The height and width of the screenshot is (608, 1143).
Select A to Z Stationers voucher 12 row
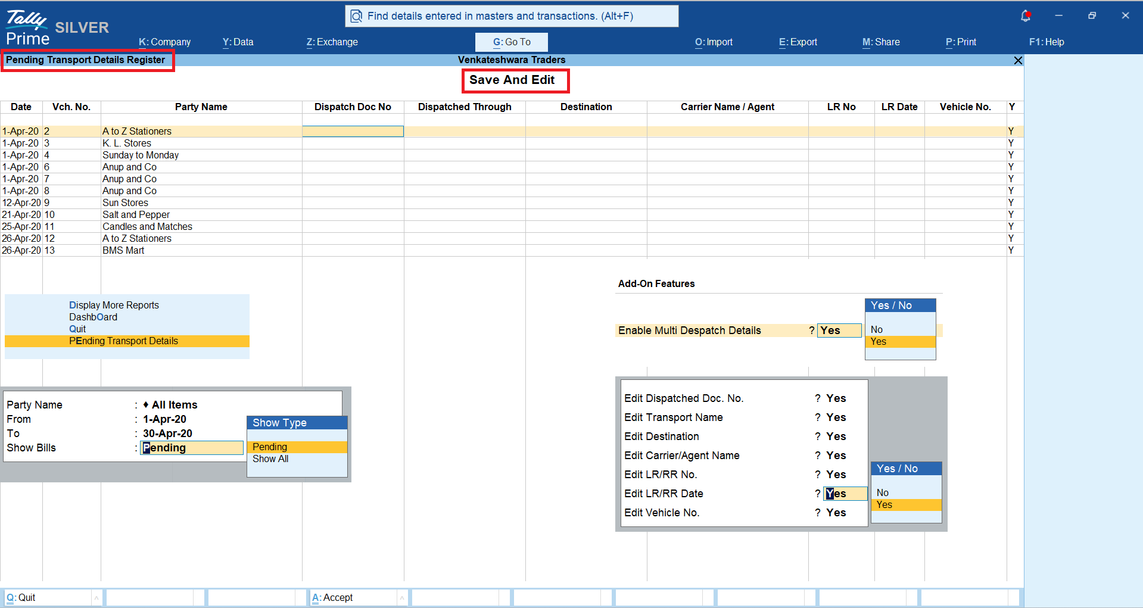tap(512, 239)
